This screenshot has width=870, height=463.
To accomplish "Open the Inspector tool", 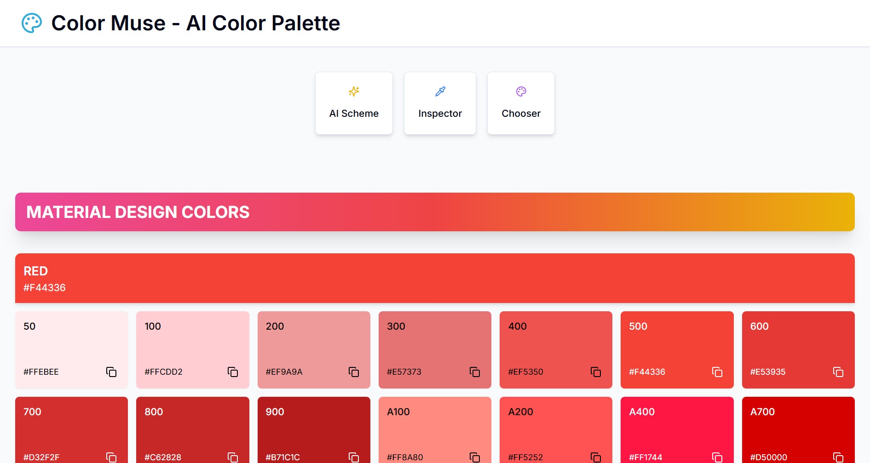I will tap(440, 103).
